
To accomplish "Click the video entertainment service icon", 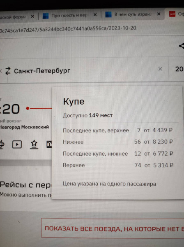I will click(x=17, y=144).
